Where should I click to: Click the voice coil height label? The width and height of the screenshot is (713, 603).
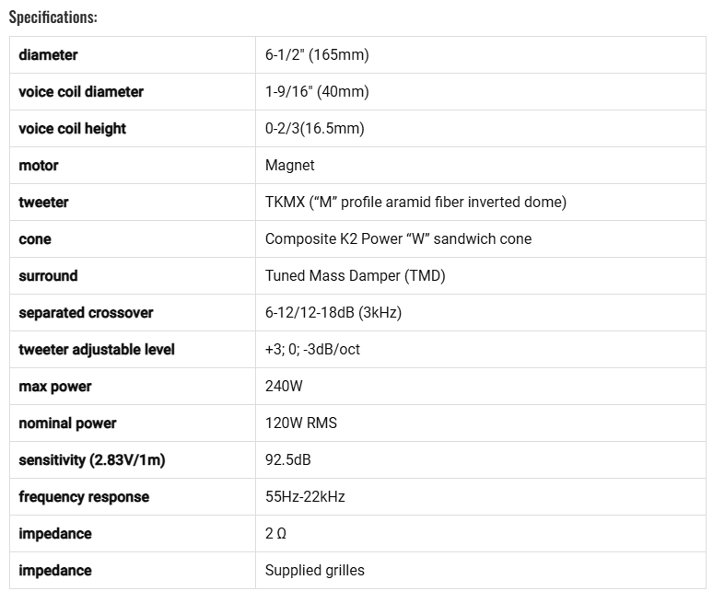(x=72, y=129)
